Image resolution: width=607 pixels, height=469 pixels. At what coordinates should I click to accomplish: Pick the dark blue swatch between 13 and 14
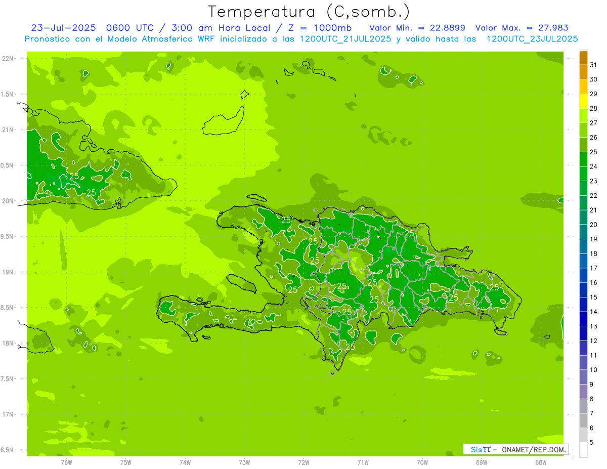tap(583, 319)
